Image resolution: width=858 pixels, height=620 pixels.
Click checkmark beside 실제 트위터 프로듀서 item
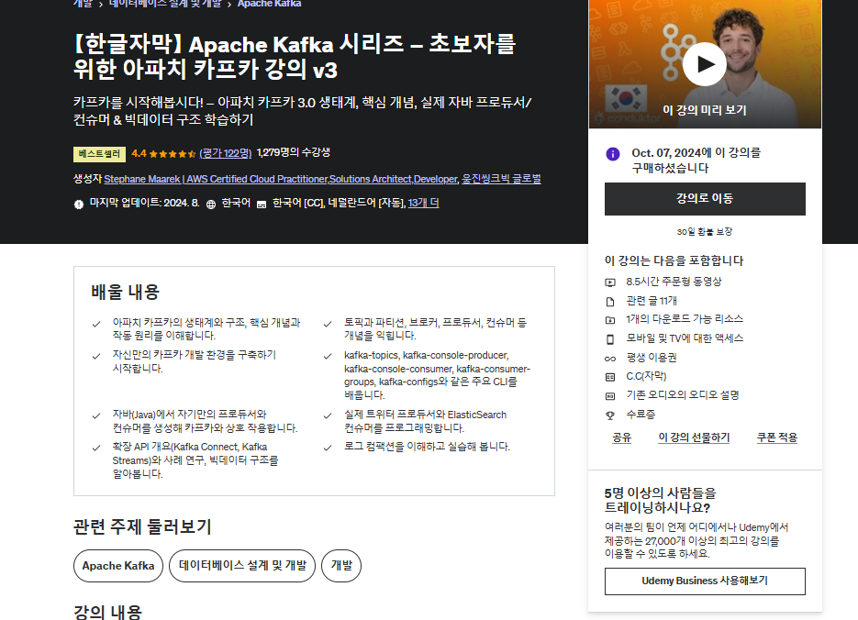pyautogui.click(x=328, y=415)
